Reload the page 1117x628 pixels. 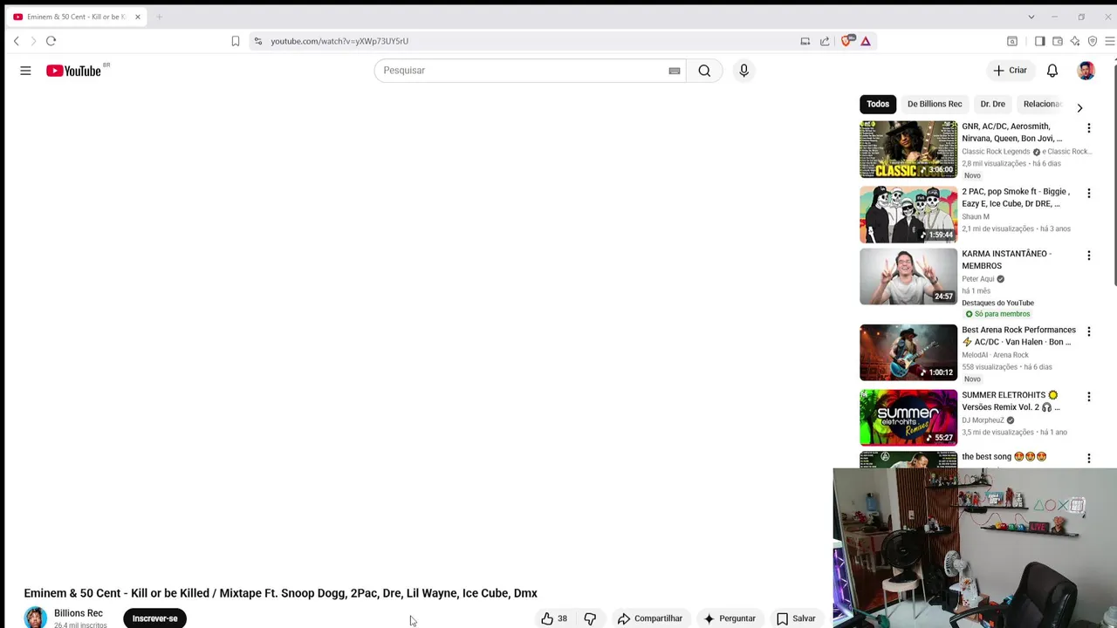(x=51, y=41)
